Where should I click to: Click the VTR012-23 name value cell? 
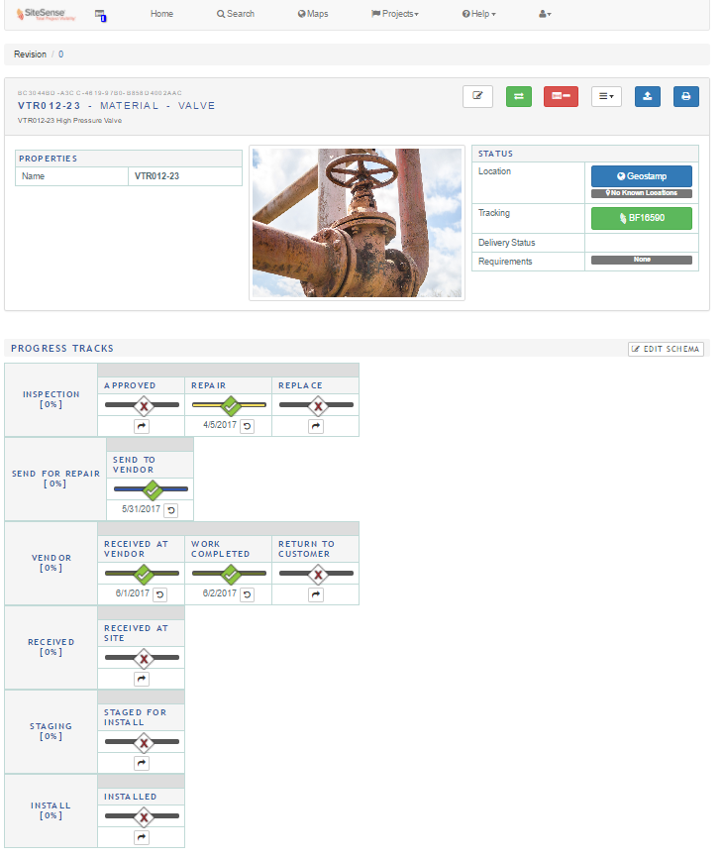(x=185, y=176)
